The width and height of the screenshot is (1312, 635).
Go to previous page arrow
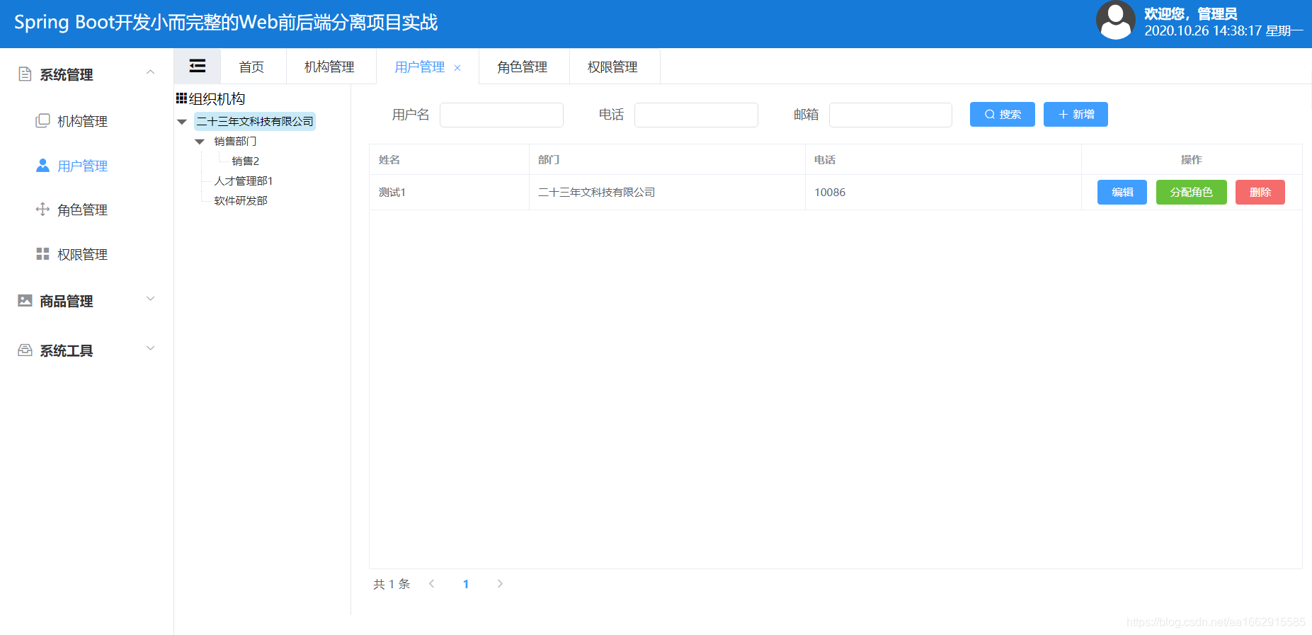[x=431, y=583]
